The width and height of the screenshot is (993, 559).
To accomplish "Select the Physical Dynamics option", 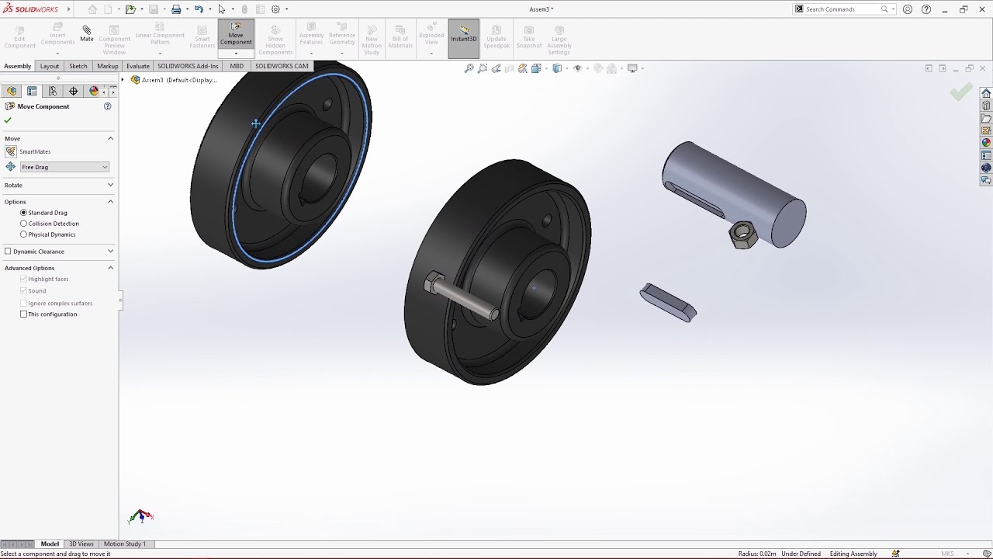I will [23, 234].
